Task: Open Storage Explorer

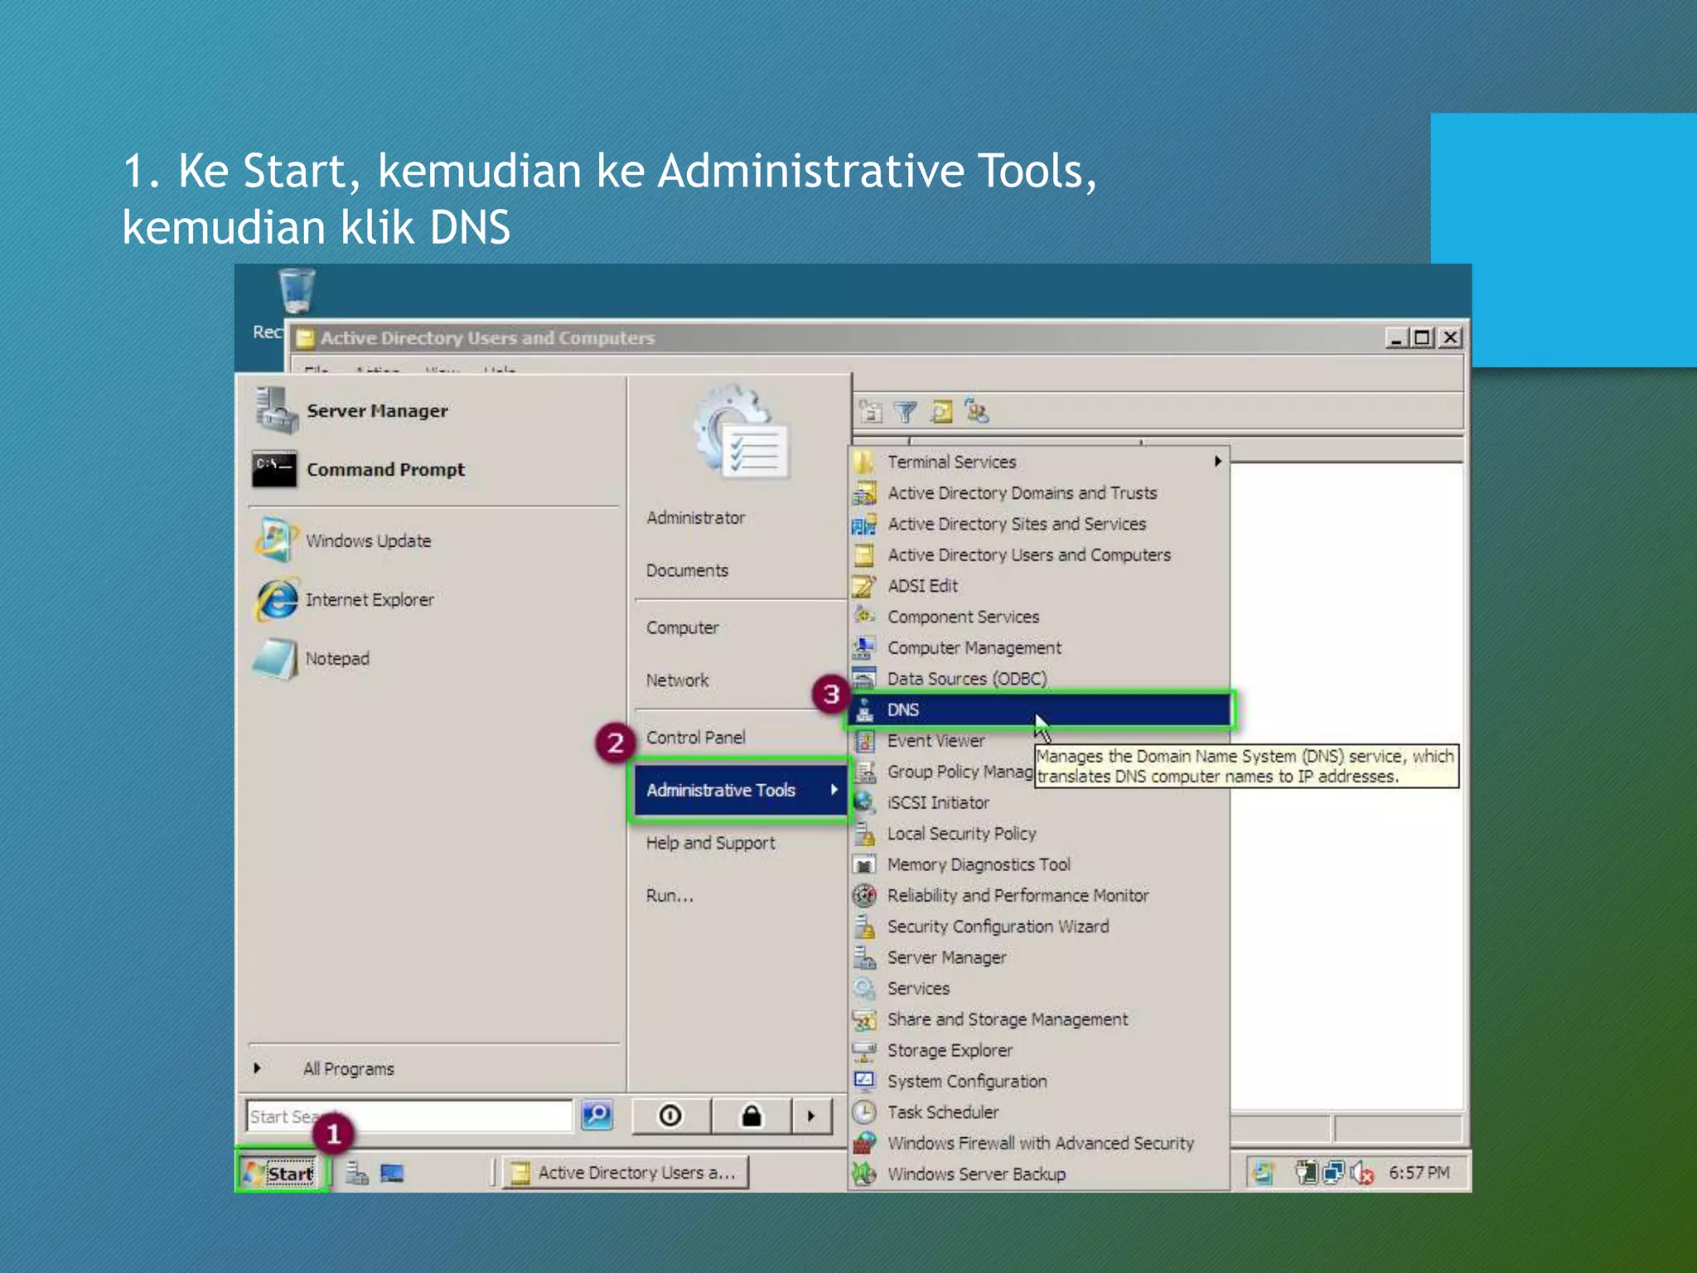Action: (1038, 1050)
